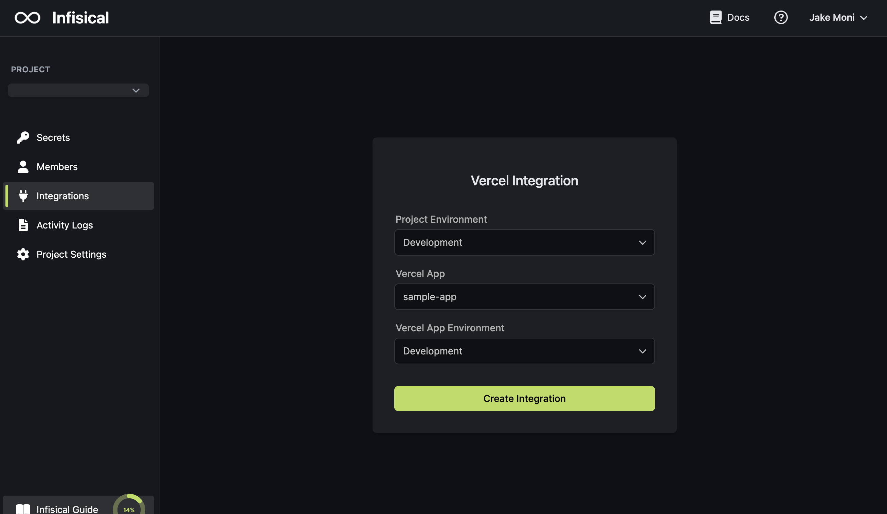Screen dimensions: 887x514
Task: Open the help question mark icon
Action: click(781, 17)
